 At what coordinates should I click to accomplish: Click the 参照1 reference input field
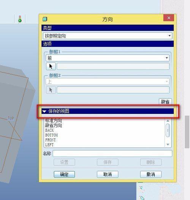[113, 66]
